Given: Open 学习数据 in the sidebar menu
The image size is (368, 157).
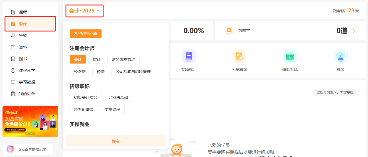Looking at the screenshot, I should click(x=27, y=82).
